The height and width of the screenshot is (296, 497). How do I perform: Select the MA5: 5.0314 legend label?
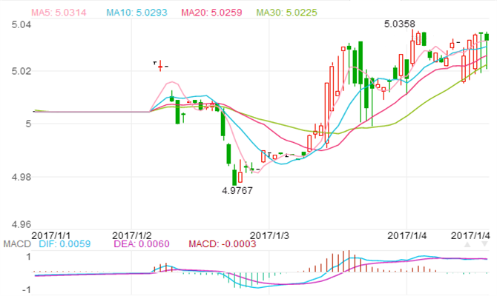(59, 13)
